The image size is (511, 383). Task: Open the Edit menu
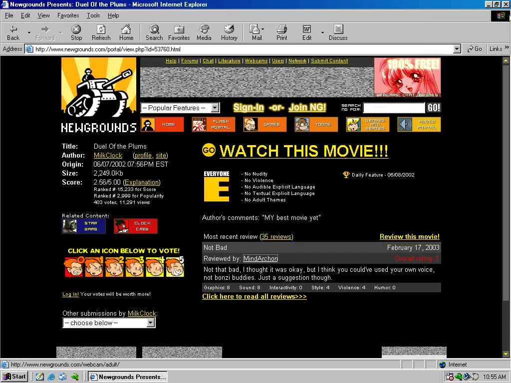coord(25,15)
